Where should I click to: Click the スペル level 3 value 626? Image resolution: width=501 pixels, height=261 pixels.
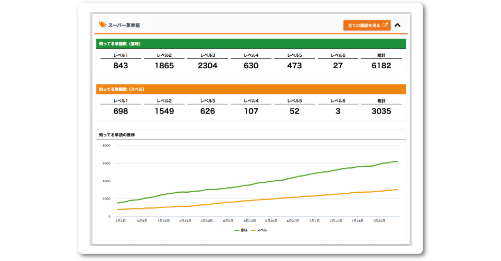[x=207, y=111]
